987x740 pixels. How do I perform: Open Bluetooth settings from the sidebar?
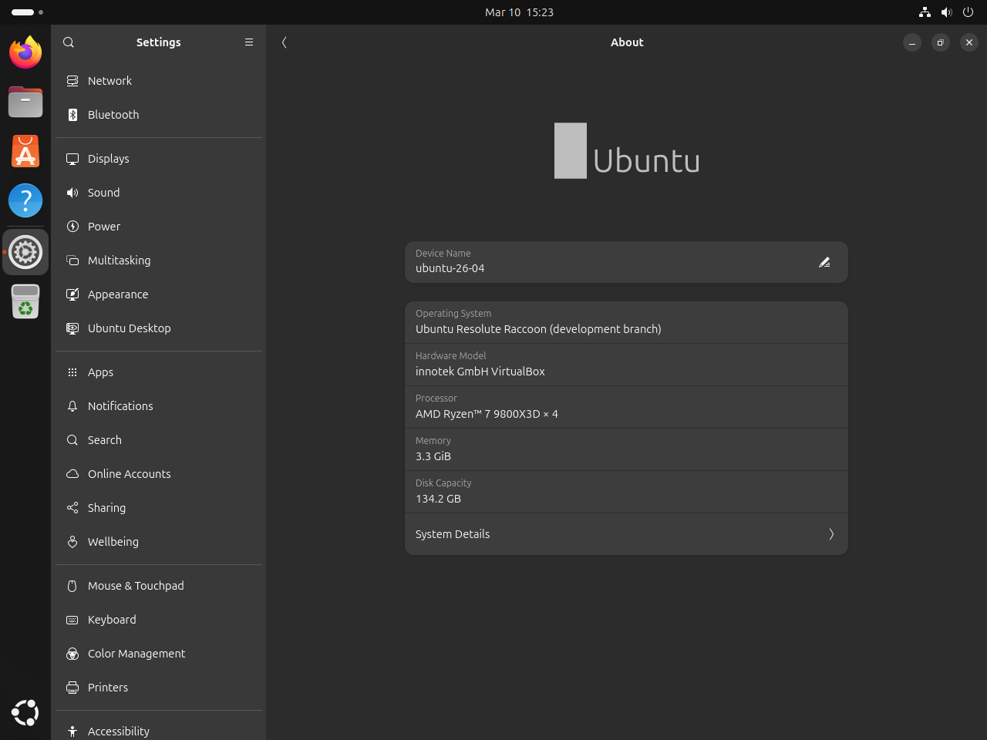click(x=113, y=114)
